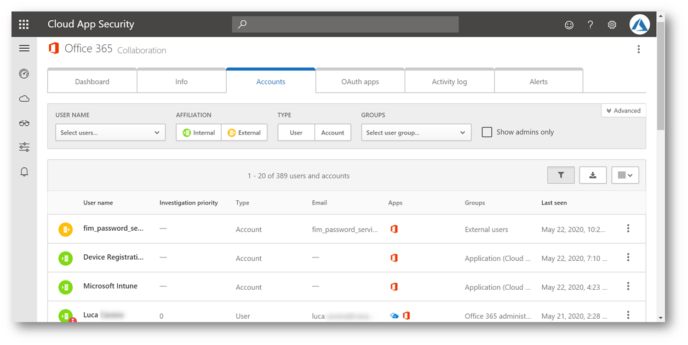The height and width of the screenshot is (345, 688).
Task: Click the fim_password_servi... email cell
Action: click(345, 230)
